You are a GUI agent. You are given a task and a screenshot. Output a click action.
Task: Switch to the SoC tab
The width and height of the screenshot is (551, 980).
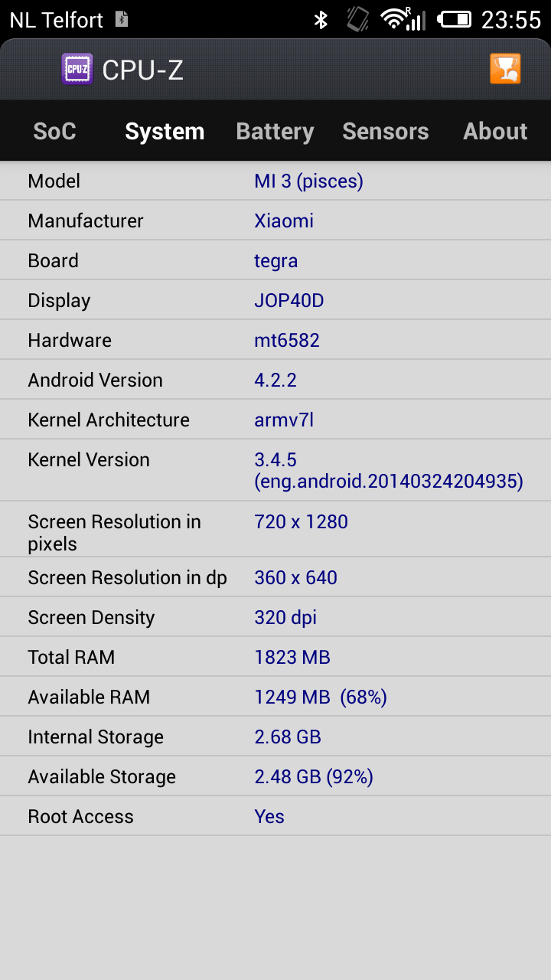point(54,131)
